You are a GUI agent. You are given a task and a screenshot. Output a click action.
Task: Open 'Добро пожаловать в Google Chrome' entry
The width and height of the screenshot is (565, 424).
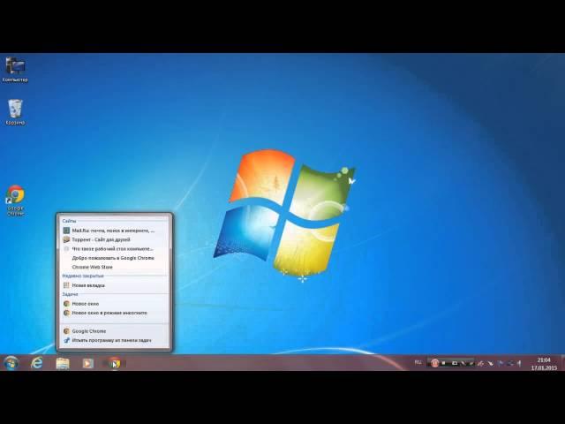(114, 258)
